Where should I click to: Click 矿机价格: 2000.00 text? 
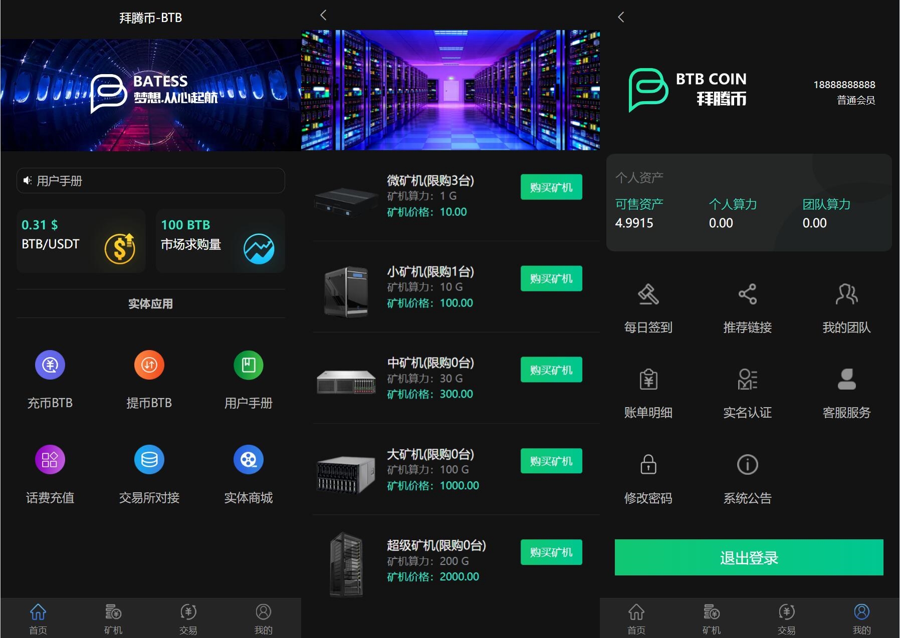433,576
